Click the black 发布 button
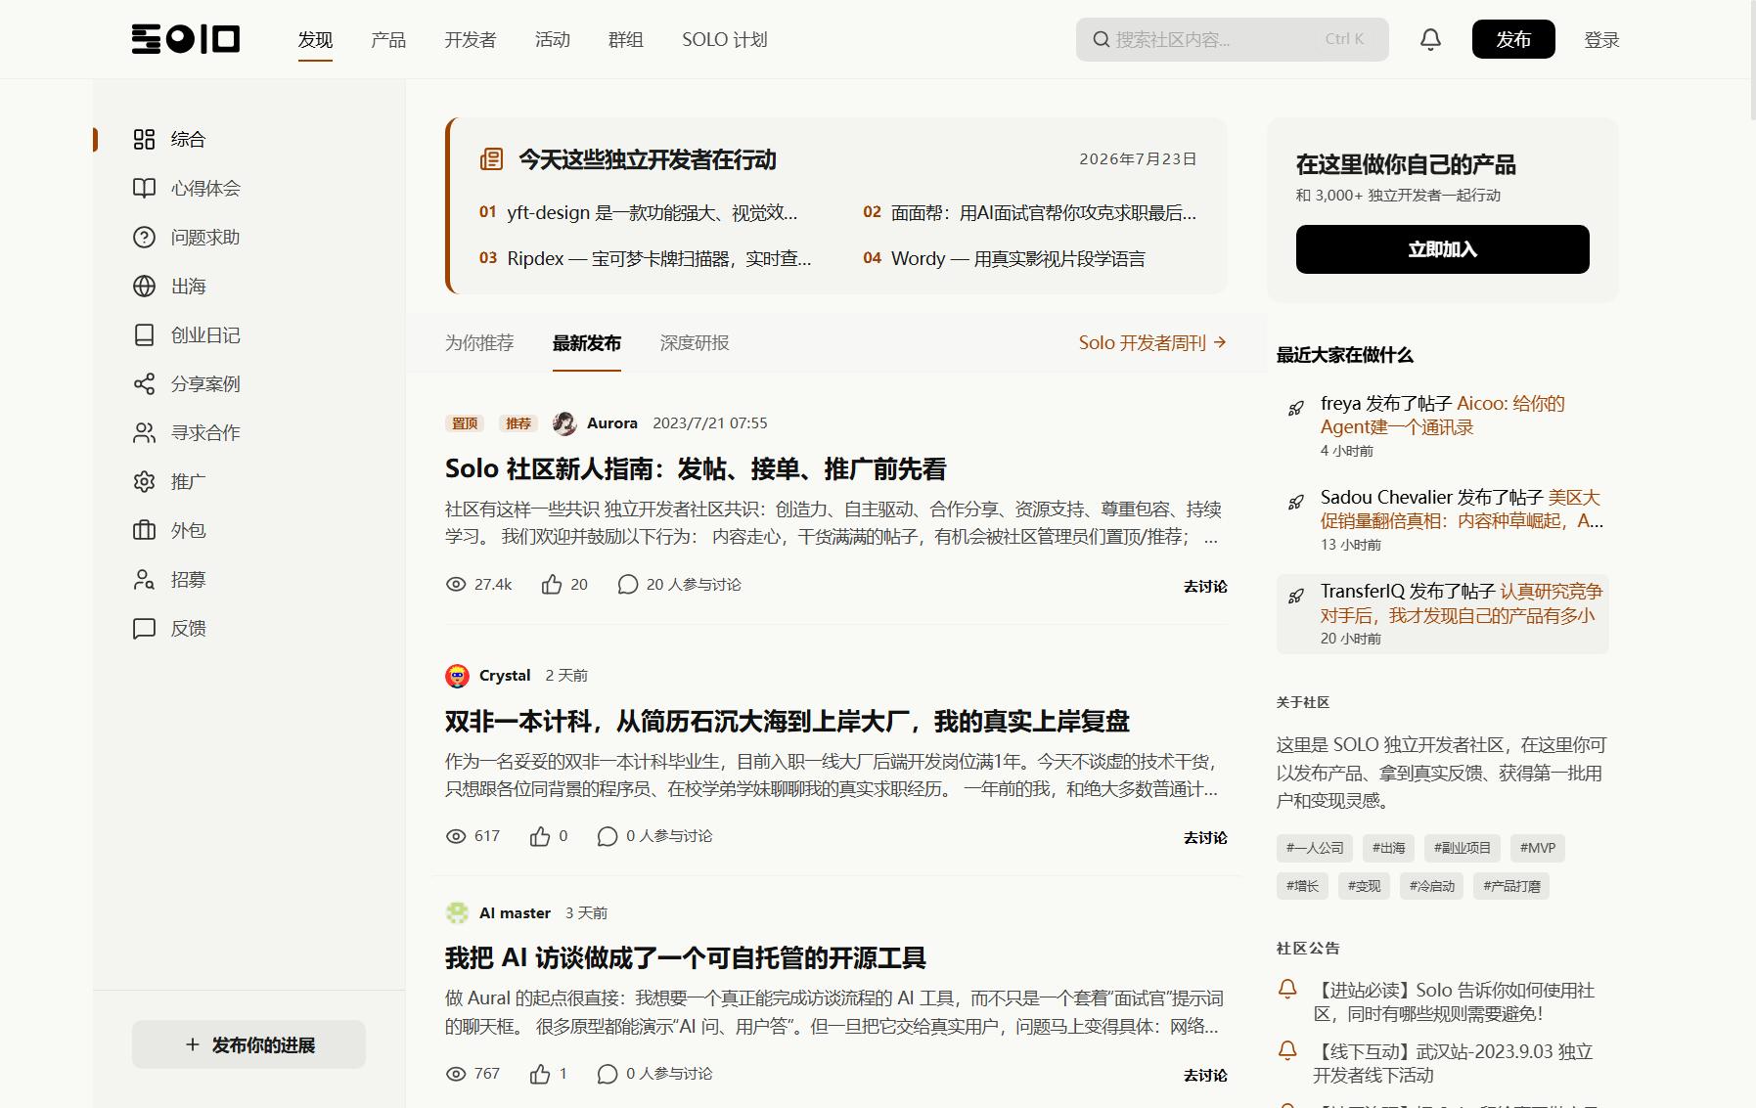This screenshot has width=1756, height=1108. pos(1513,39)
